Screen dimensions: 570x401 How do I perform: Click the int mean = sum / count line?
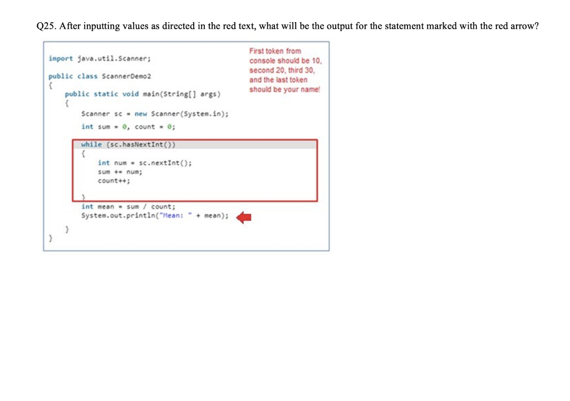pos(128,206)
